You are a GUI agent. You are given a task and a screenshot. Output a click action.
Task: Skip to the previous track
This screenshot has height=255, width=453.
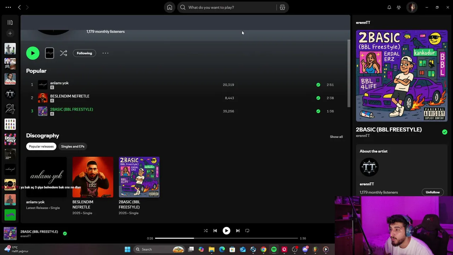pos(215,231)
